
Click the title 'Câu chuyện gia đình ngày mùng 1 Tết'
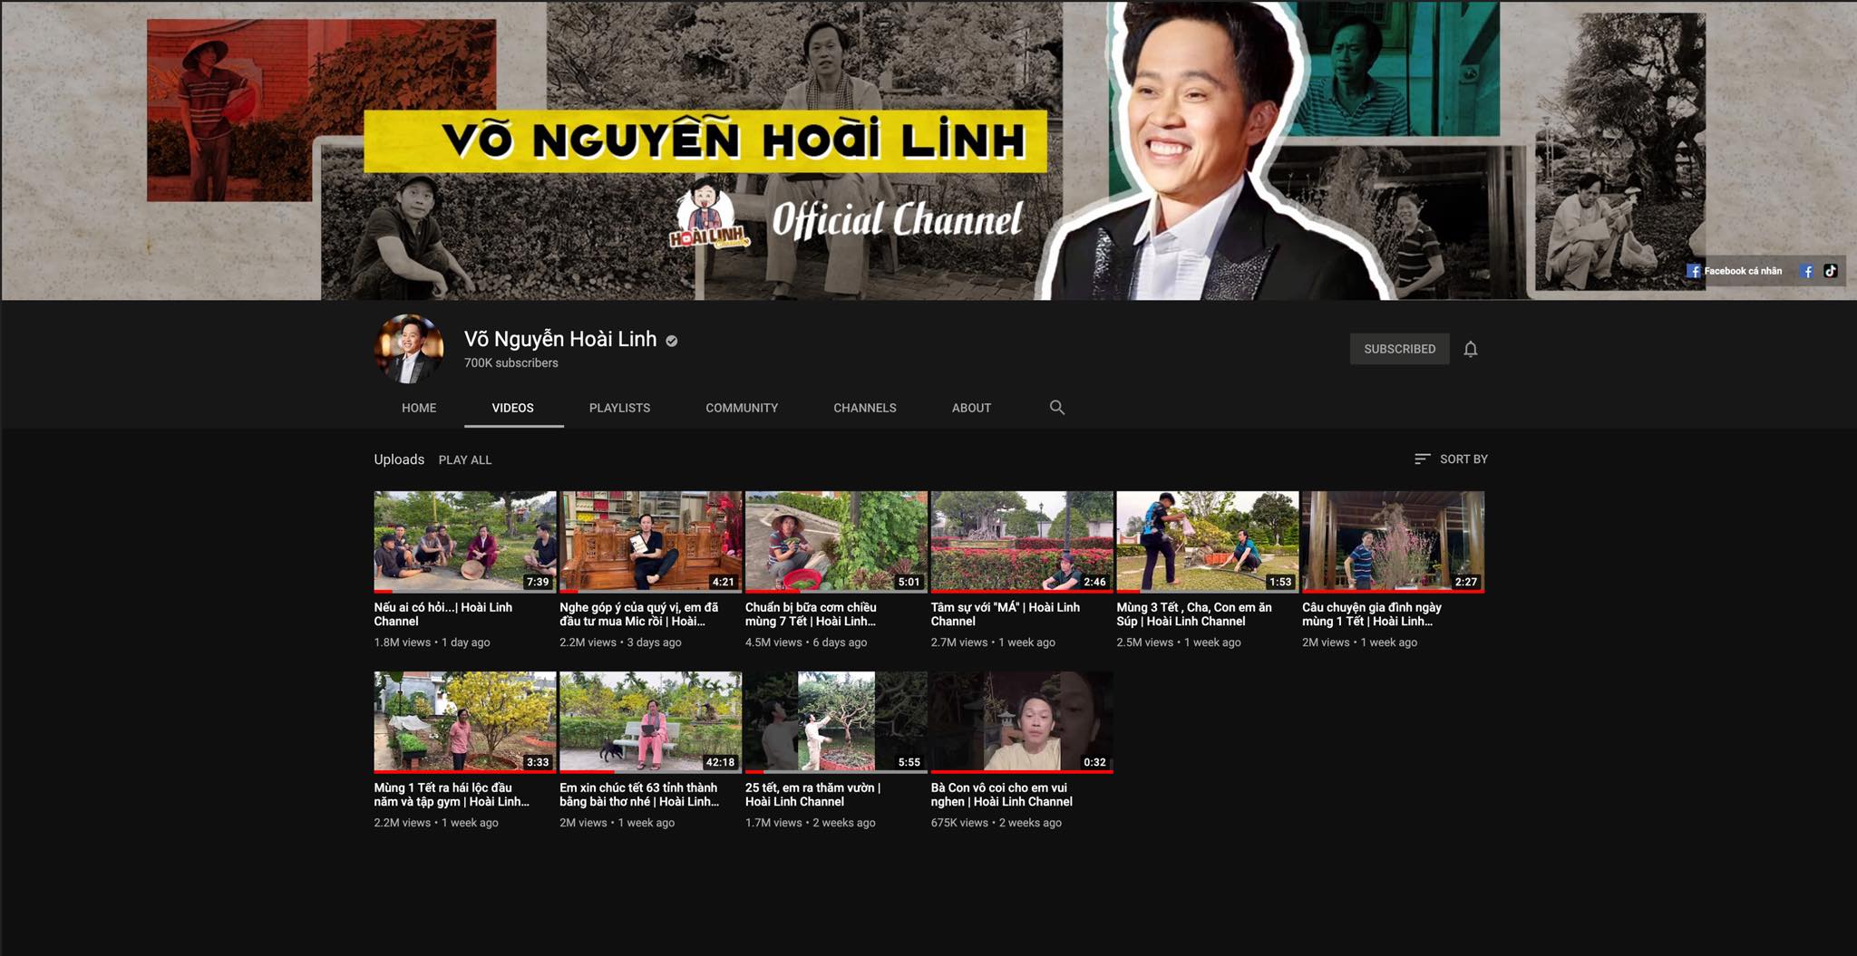[x=1372, y=614]
